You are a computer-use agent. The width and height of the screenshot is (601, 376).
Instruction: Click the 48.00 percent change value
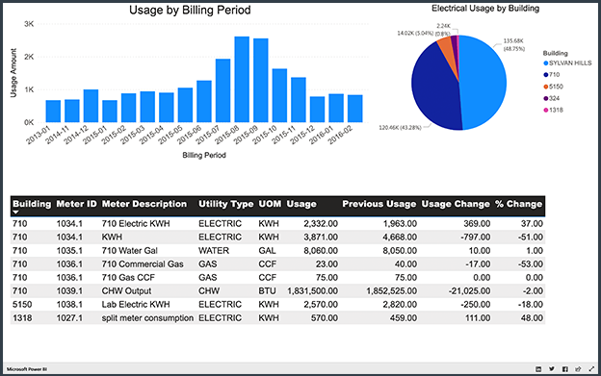pyautogui.click(x=532, y=318)
